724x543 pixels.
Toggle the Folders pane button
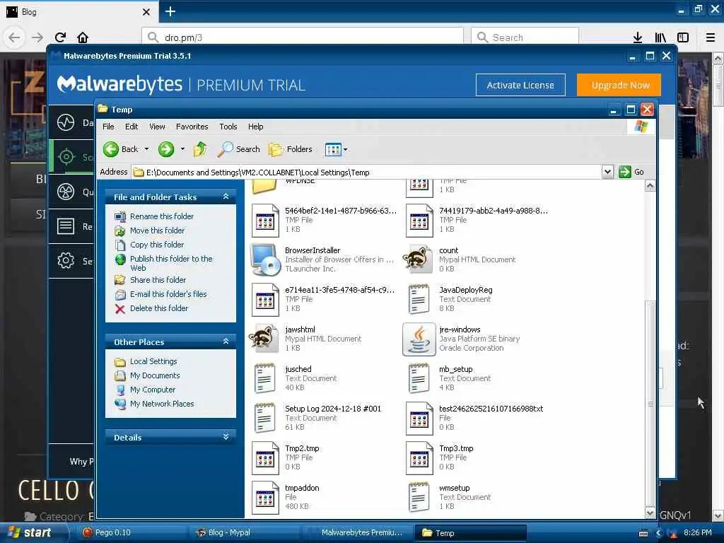point(291,149)
